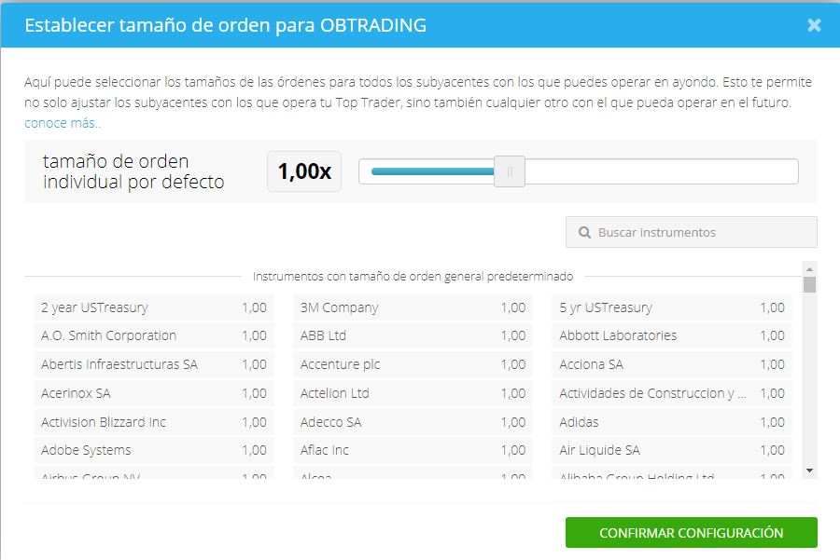Click the 1,00x order size value box
Viewport: 840px width, 560px height.
click(304, 171)
